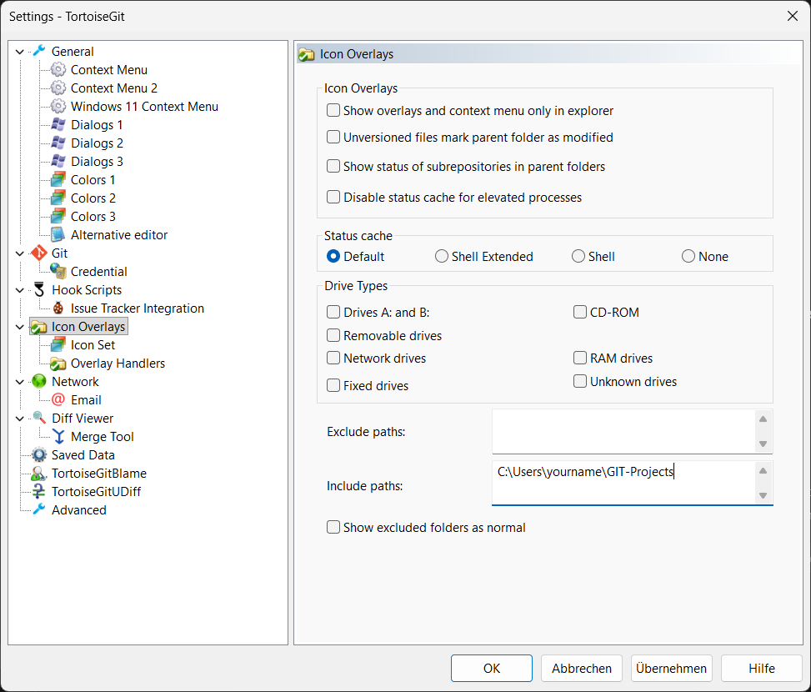The height and width of the screenshot is (692, 811).
Task: Toggle Show excluded folders as normal
Action: [333, 528]
